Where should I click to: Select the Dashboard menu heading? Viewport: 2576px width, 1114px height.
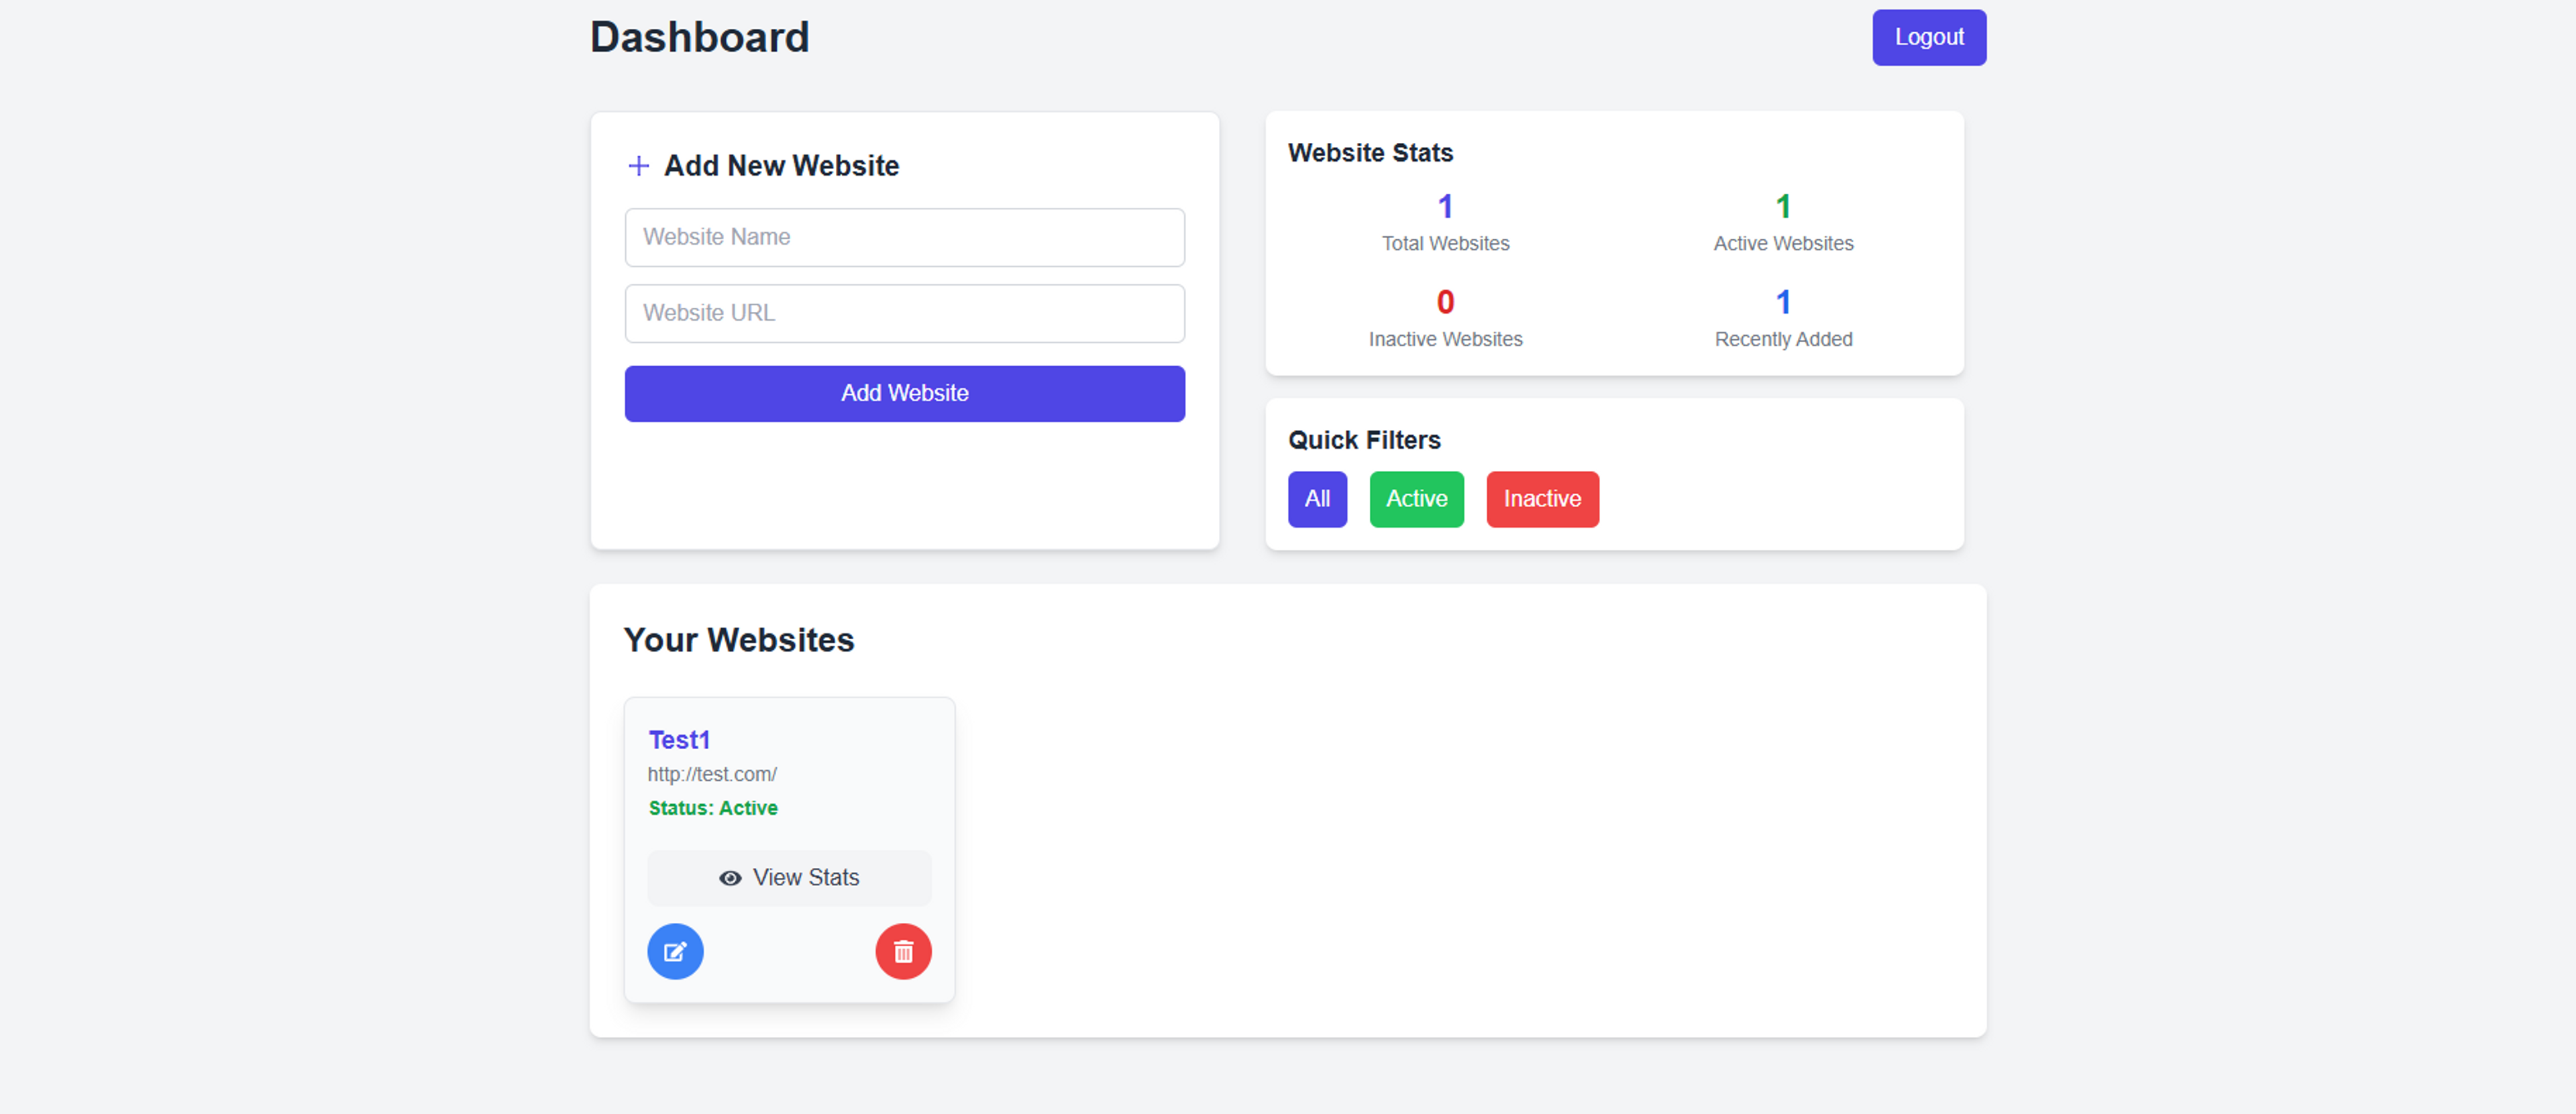pyautogui.click(x=700, y=36)
